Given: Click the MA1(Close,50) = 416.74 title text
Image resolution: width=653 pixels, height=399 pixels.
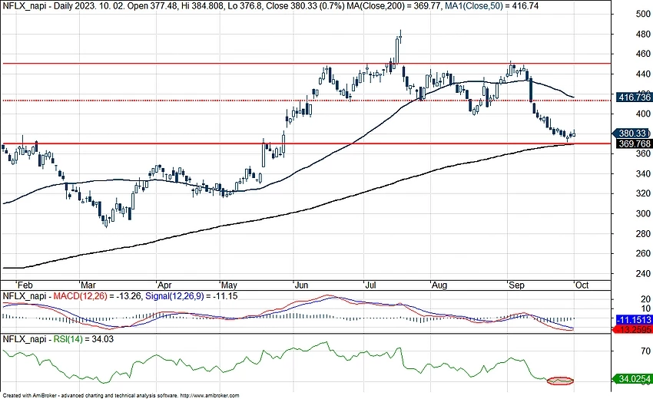Looking at the screenshot, I should [492, 6].
